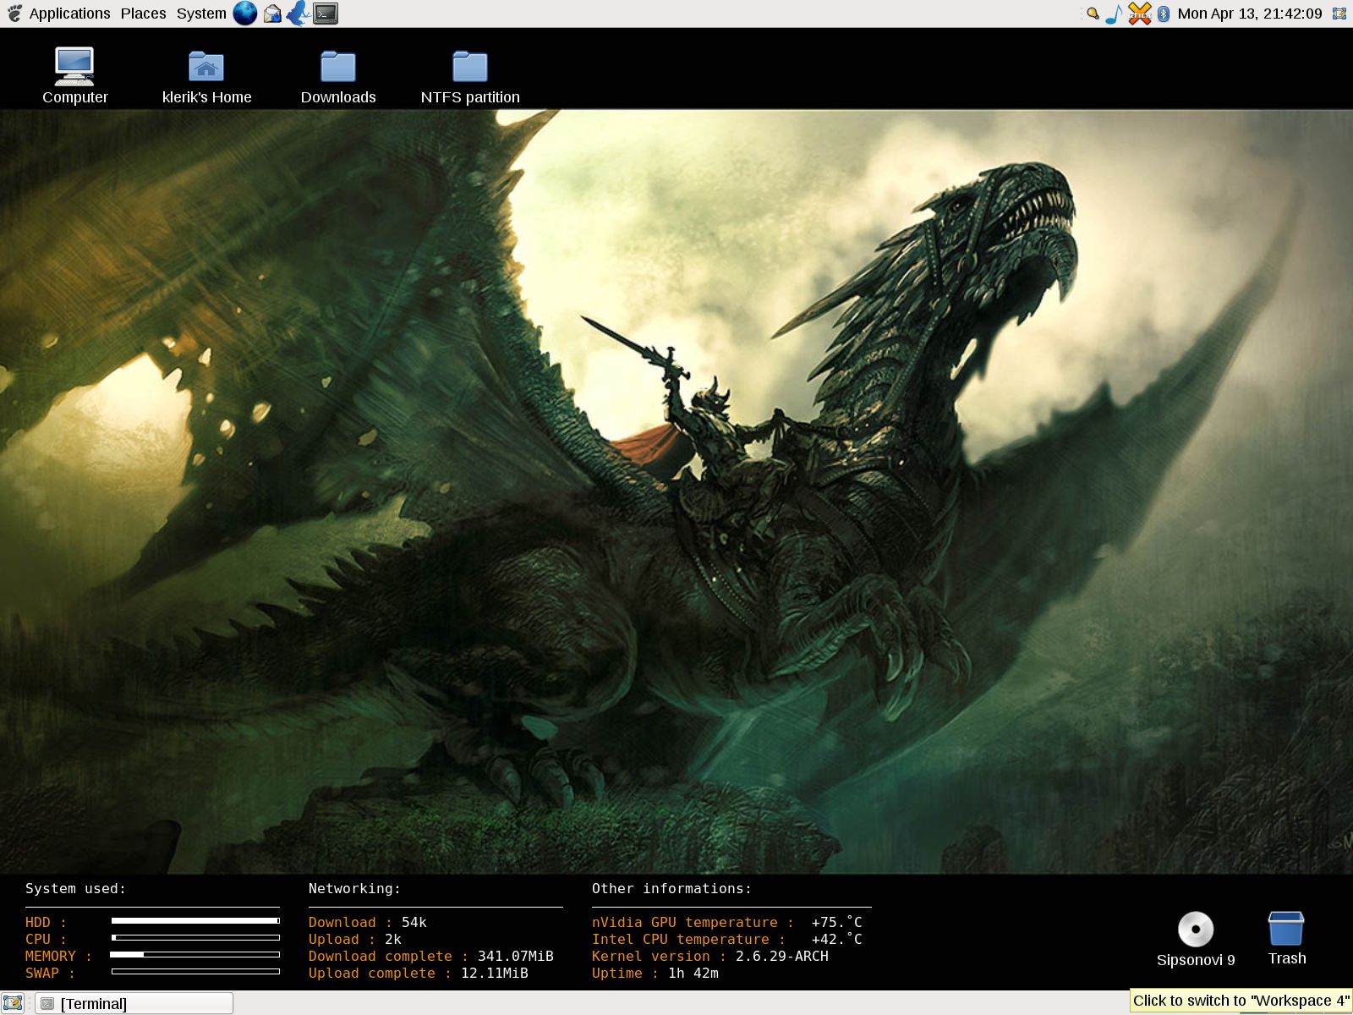Click the 'HDD :' label
The image size is (1353, 1015).
(46, 922)
